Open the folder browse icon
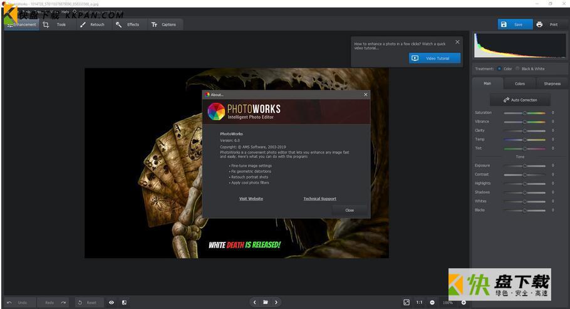Image resolution: width=570 pixels, height=309 pixels. point(266,302)
